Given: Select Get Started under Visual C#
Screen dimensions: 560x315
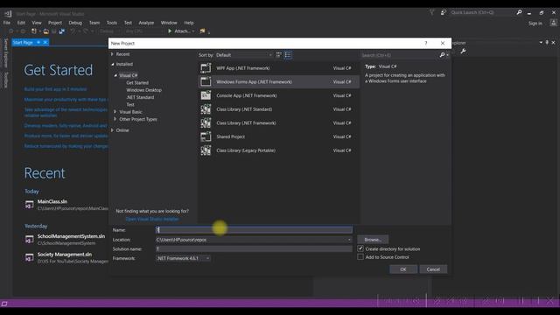Looking at the screenshot, I should (x=137, y=83).
